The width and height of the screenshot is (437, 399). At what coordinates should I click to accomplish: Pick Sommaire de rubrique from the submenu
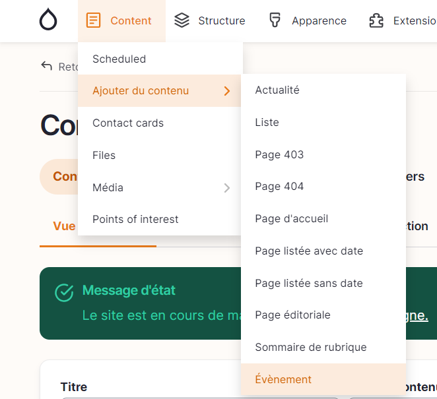point(310,348)
